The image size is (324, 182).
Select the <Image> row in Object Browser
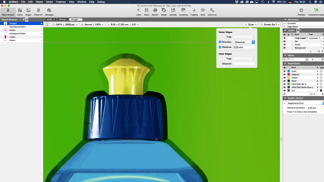[22, 23]
